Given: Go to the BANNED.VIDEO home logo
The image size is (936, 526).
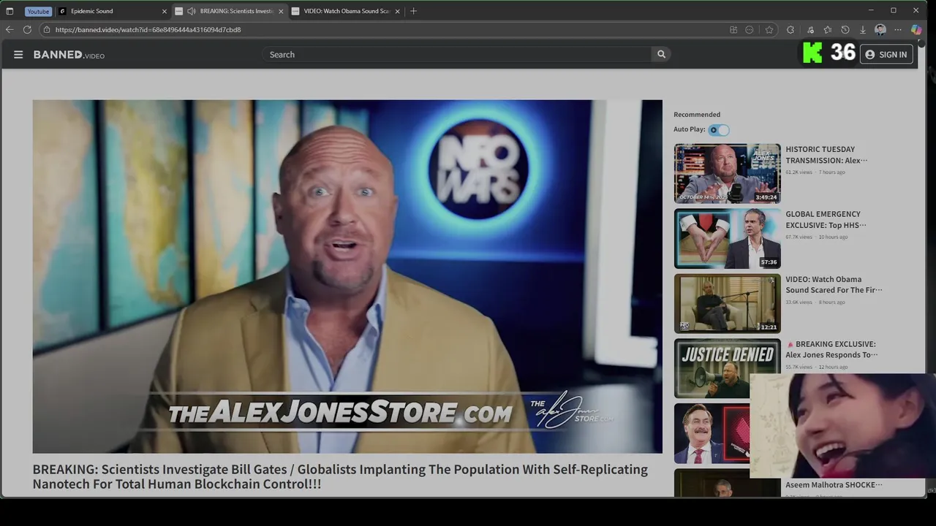Looking at the screenshot, I should tap(69, 55).
